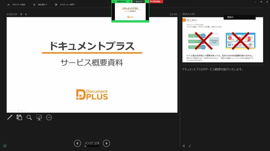Decrease the notes text size

coord(190,146)
